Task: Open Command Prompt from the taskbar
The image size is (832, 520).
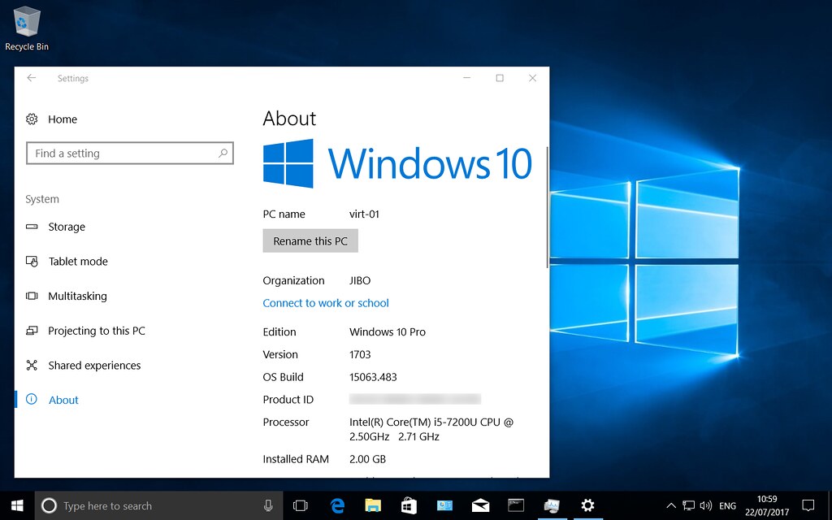Action: [516, 505]
